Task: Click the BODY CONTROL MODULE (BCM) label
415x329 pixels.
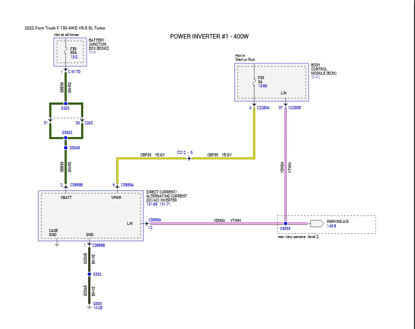Action: point(324,69)
